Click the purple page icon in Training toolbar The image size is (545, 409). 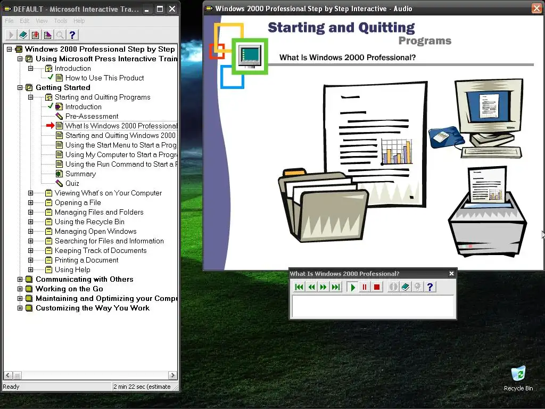click(47, 35)
